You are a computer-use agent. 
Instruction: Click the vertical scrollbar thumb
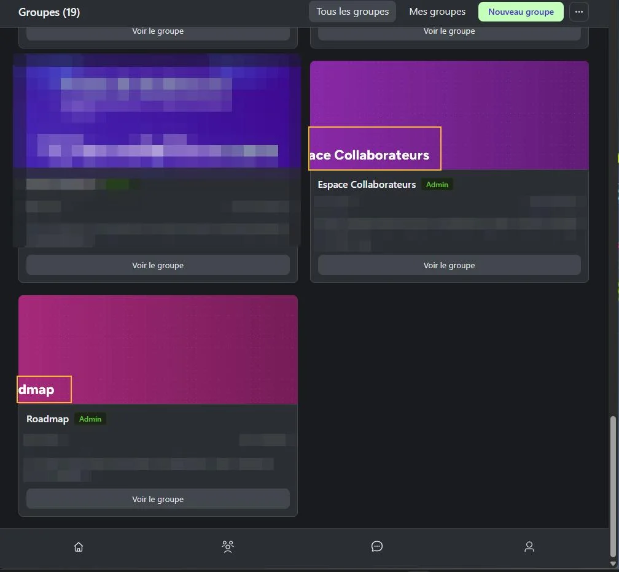click(x=613, y=487)
